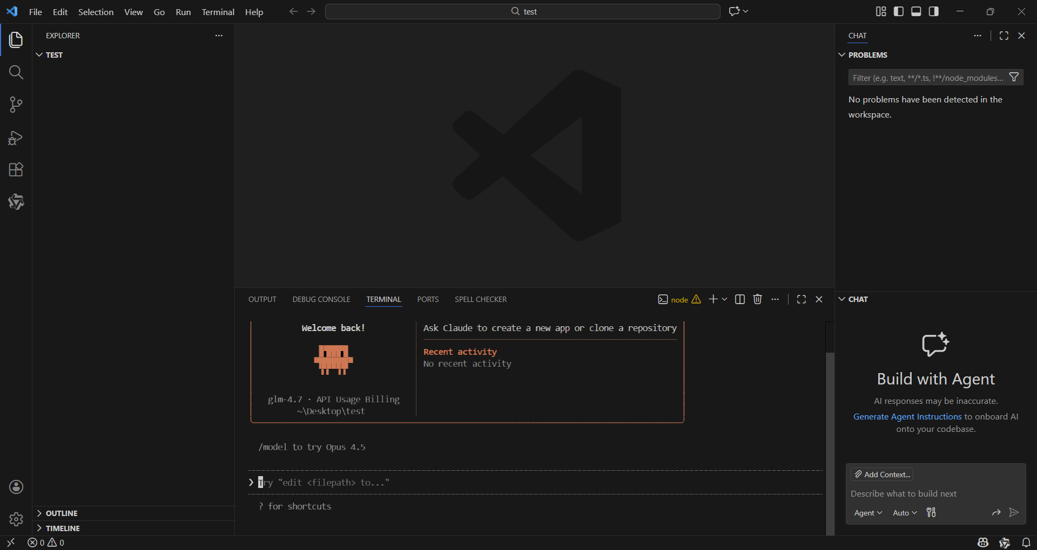Open the Run and Debug view

click(x=16, y=137)
